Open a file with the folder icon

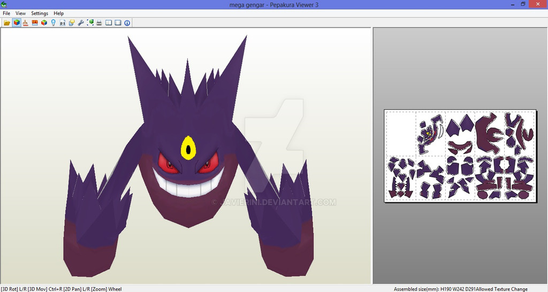tap(7, 23)
